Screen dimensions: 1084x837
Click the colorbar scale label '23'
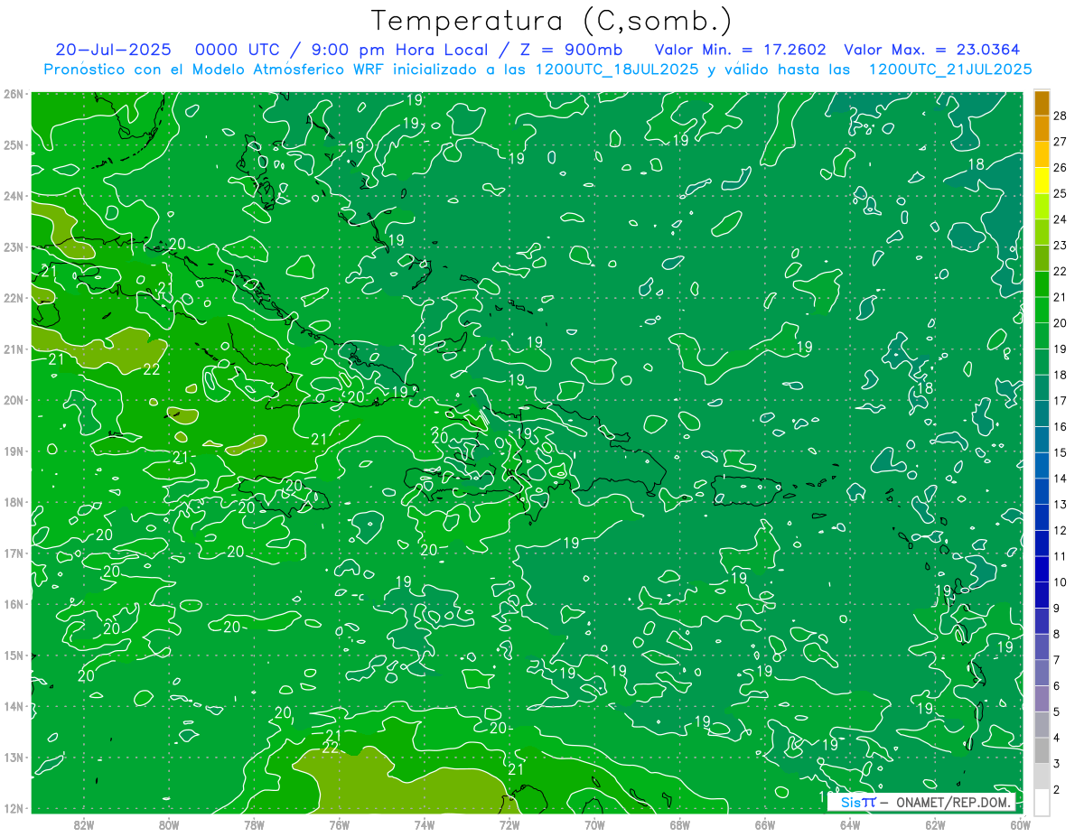1061,246
